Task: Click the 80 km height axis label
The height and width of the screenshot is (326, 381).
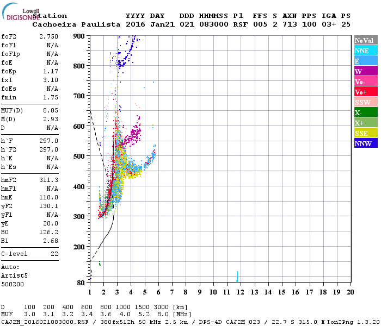Action: pos(81,283)
